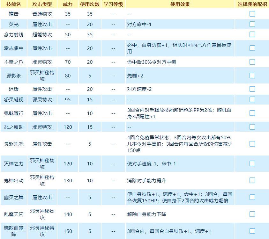This screenshot has height=239, width=269.
Task: Click the effect text 命中后30%令对方中毒
Action: (x=152, y=62)
